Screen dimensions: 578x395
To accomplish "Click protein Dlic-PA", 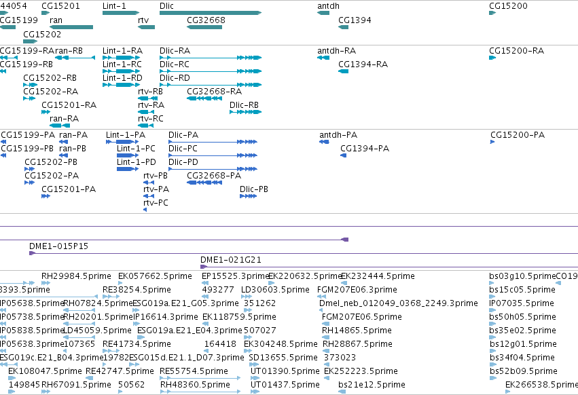I will pos(213,142).
